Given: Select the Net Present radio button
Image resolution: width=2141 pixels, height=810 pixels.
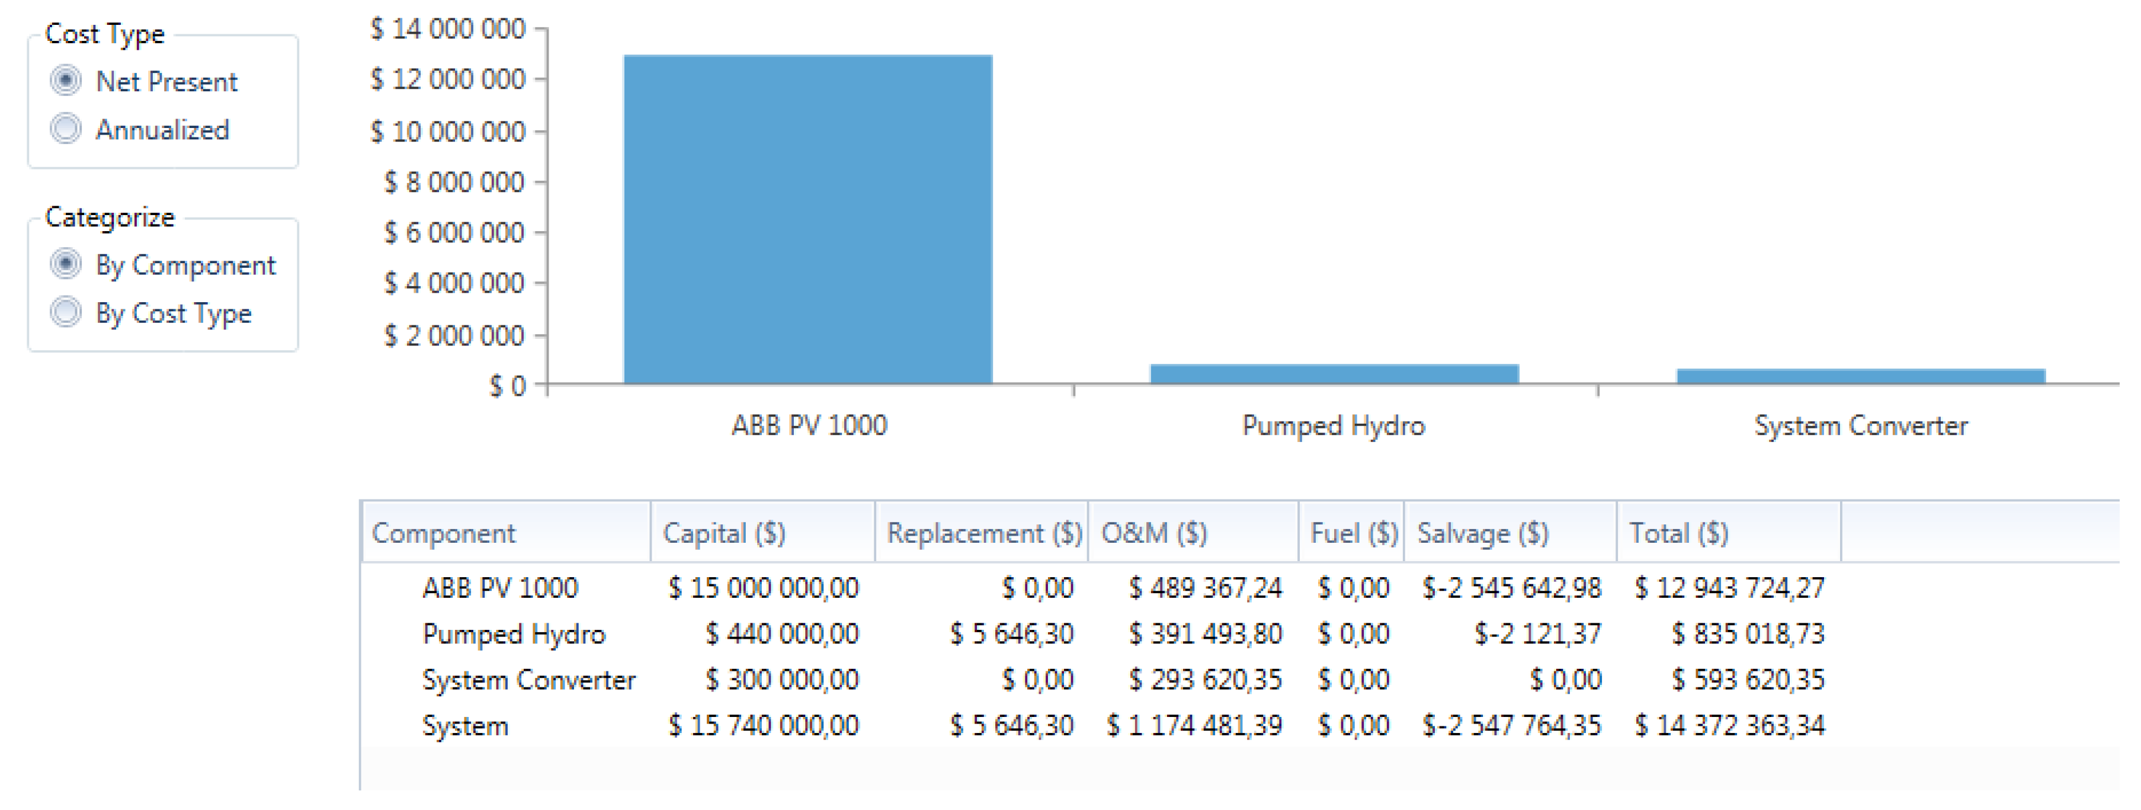Looking at the screenshot, I should point(66,81).
